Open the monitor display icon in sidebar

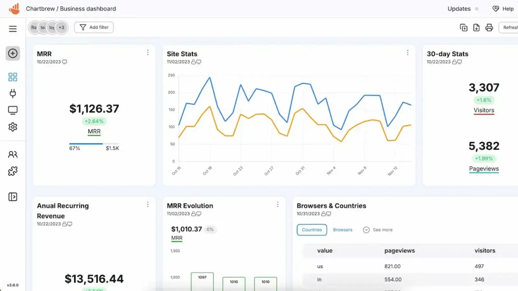tap(13, 110)
